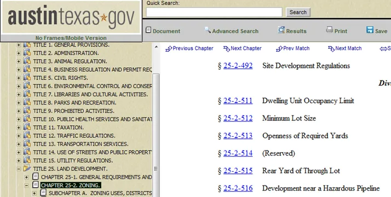Click the Title 11 Taxation folder icon
The height and width of the screenshot is (197, 391).
click(x=27, y=127)
